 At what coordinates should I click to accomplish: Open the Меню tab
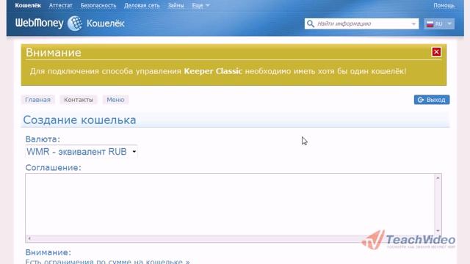(115, 100)
